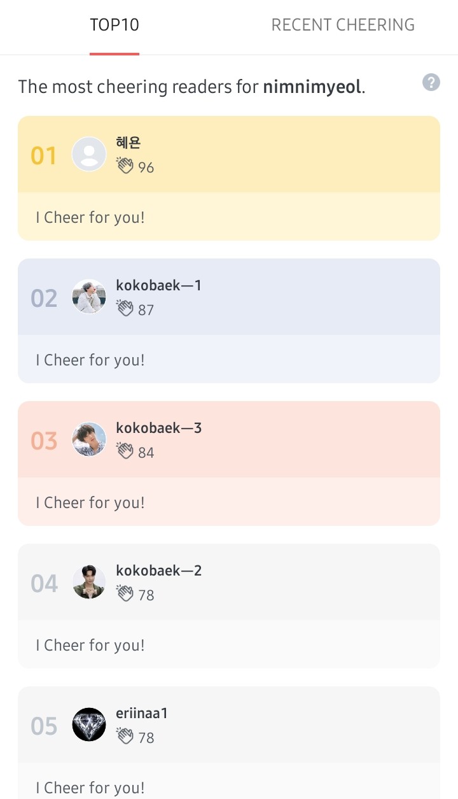Open the default avatar of 혜은
458x799 pixels.
point(89,154)
